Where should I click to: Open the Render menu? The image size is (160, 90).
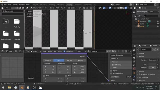click(x=15, y=4)
